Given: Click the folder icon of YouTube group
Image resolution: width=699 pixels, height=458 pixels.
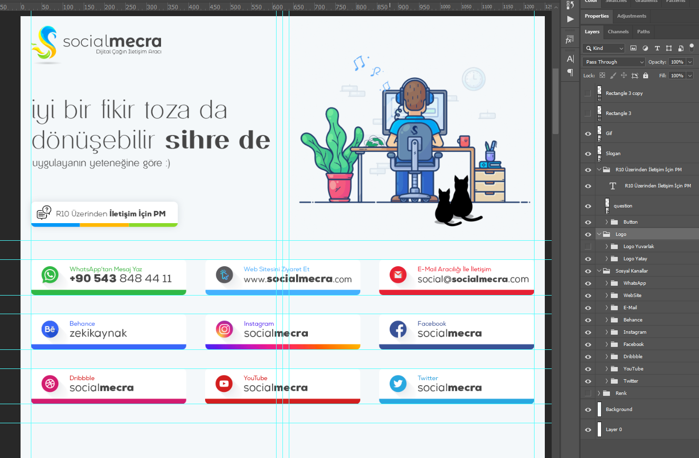Looking at the screenshot, I should (614, 369).
